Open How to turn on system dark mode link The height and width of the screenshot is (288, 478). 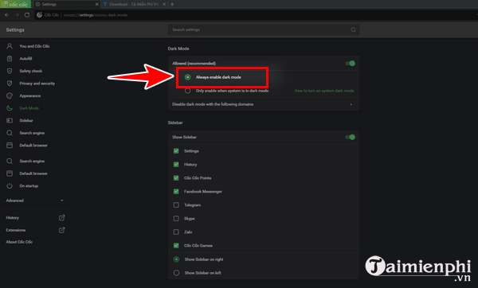tap(324, 91)
